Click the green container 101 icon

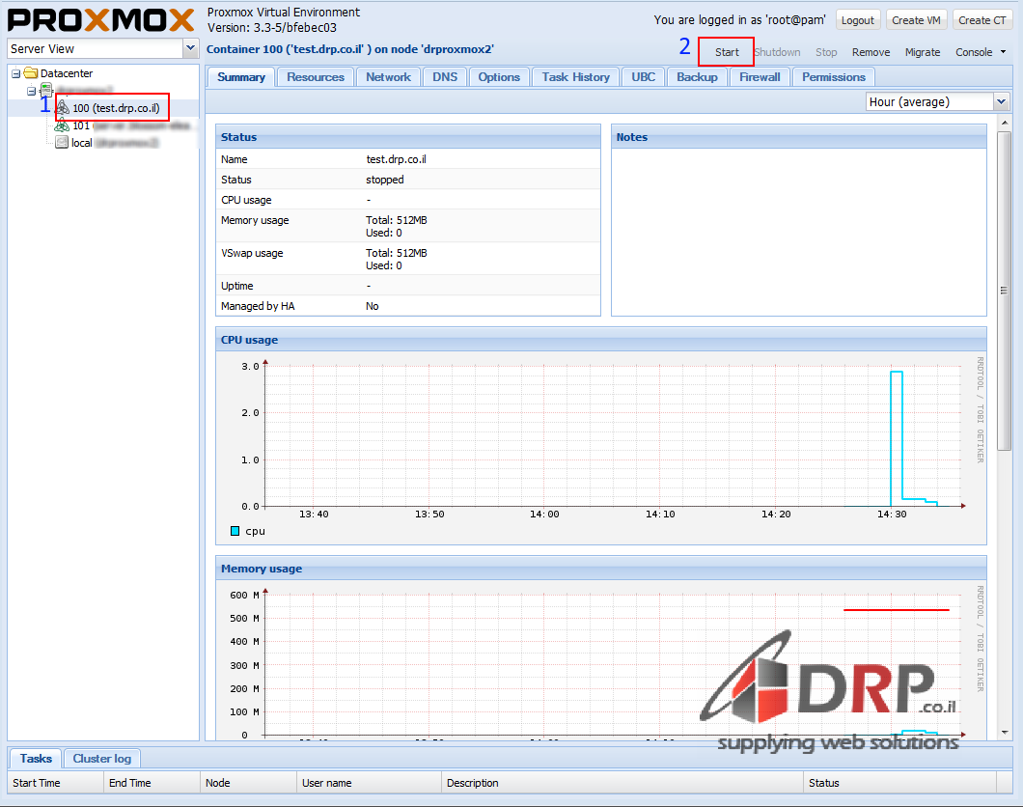pos(62,125)
